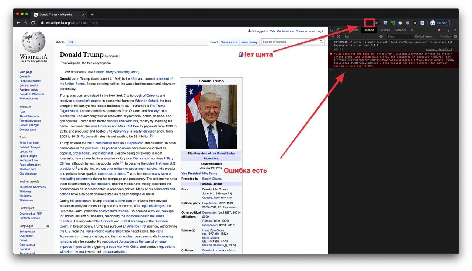
Task: Open Random article in sidebar
Action: pos(29,90)
